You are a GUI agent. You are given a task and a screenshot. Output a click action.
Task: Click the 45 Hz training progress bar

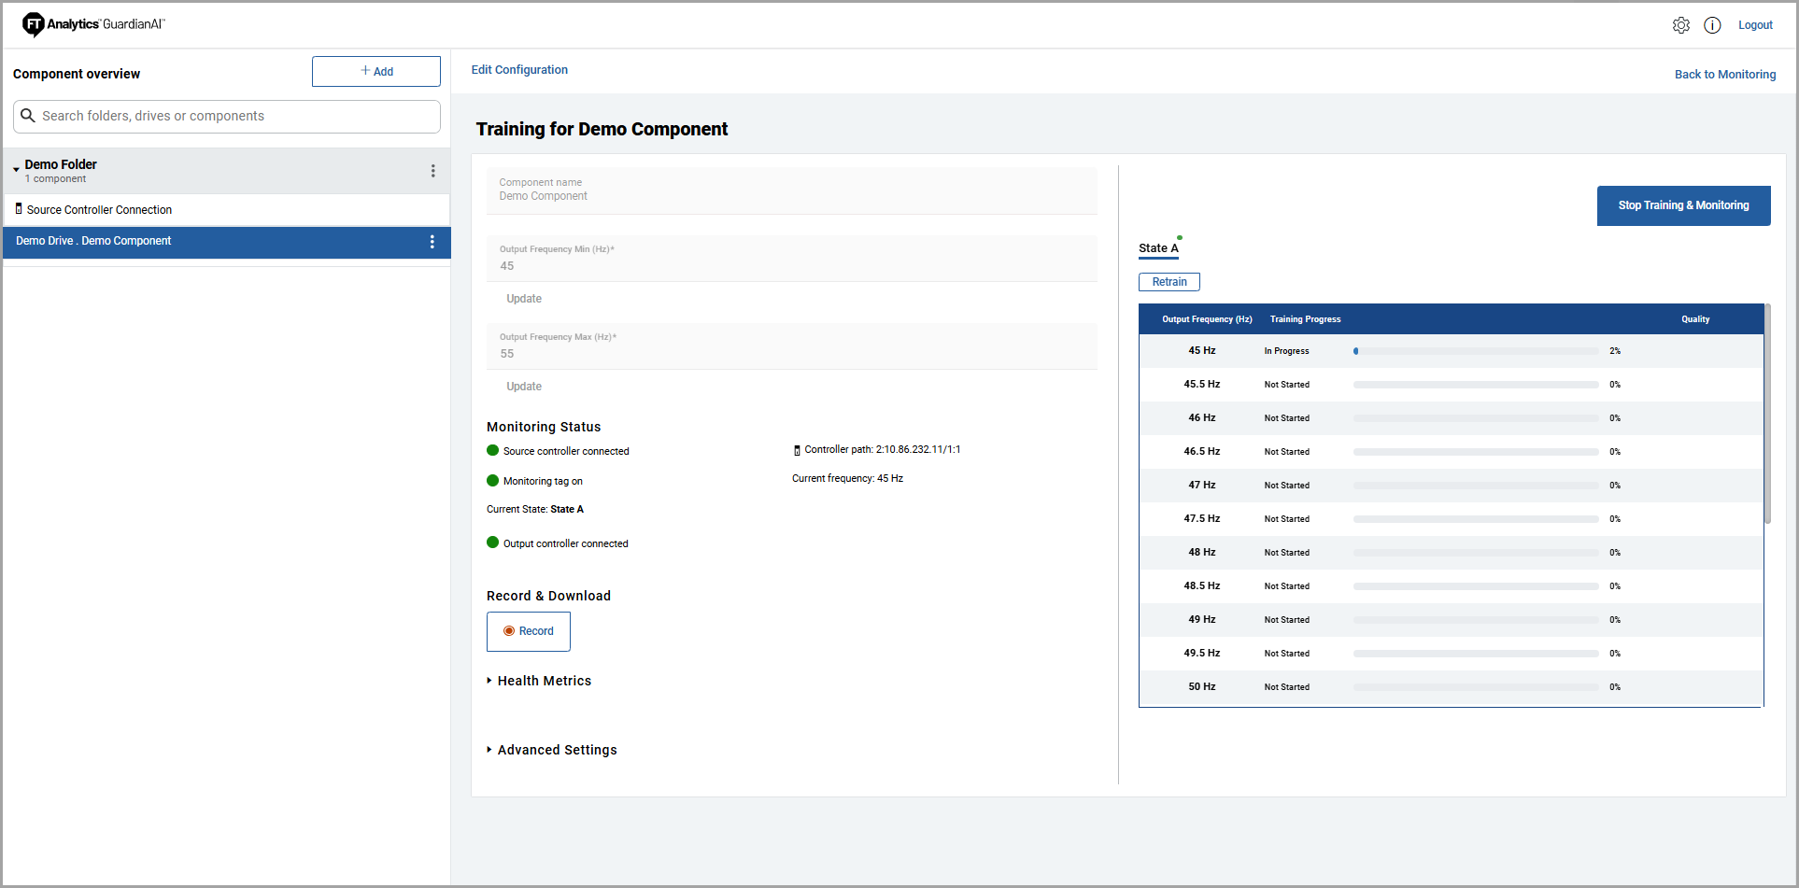(x=1475, y=351)
